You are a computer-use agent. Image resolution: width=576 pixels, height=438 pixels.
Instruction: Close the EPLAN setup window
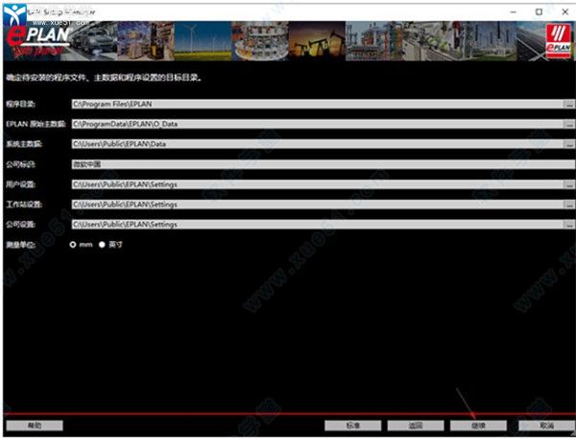(565, 12)
